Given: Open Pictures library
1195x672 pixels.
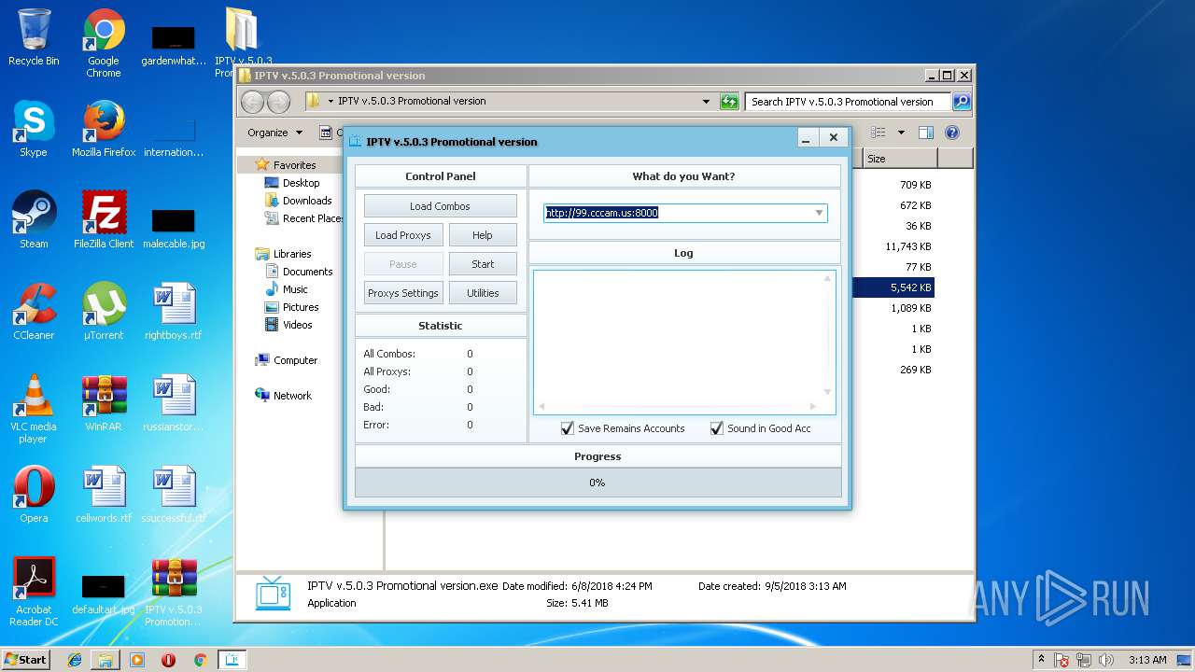Looking at the screenshot, I should (x=301, y=307).
